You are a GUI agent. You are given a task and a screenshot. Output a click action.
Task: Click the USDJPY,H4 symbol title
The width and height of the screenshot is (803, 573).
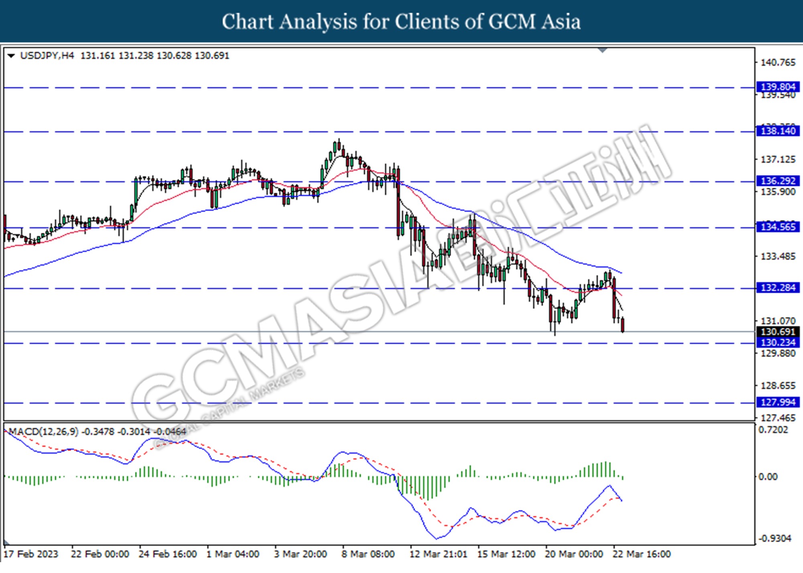pyautogui.click(x=47, y=56)
